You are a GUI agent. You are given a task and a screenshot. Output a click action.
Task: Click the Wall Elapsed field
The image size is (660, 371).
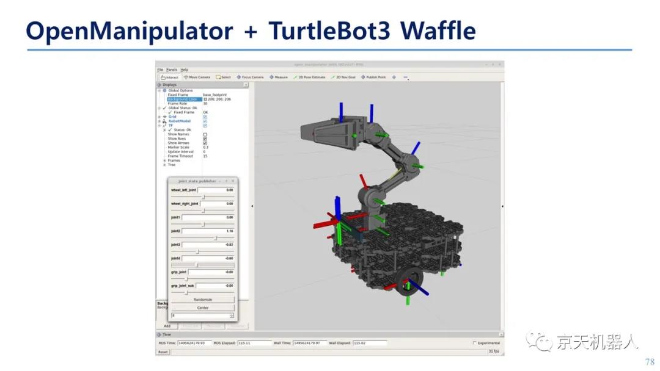370,344
